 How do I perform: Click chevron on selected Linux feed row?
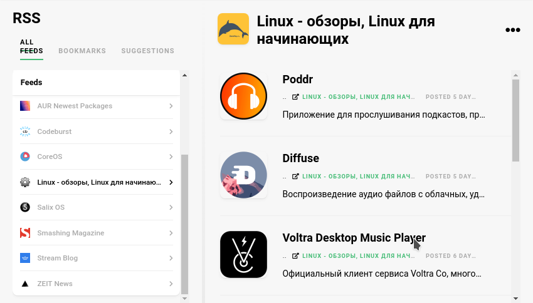[171, 182]
